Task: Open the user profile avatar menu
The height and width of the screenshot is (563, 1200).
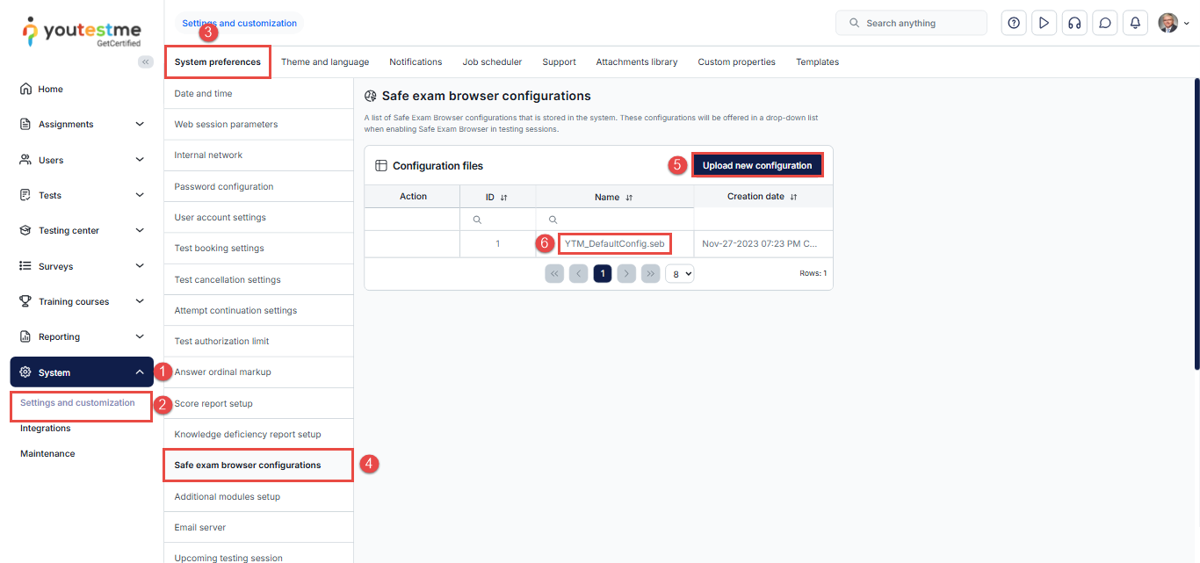Action: click(x=1173, y=24)
